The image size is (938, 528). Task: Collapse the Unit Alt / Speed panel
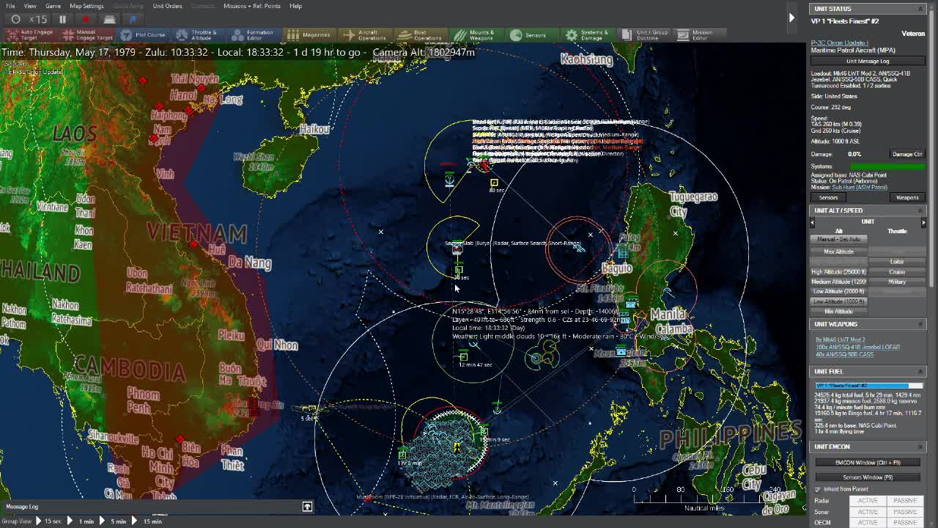tap(920, 210)
